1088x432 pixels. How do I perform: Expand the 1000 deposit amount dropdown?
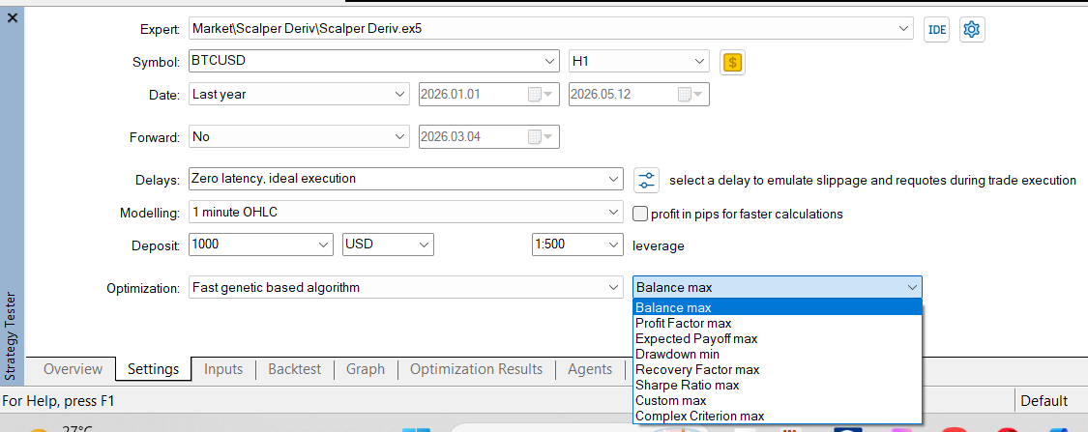coord(324,245)
